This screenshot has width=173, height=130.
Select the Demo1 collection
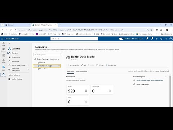click(x=43, y=62)
